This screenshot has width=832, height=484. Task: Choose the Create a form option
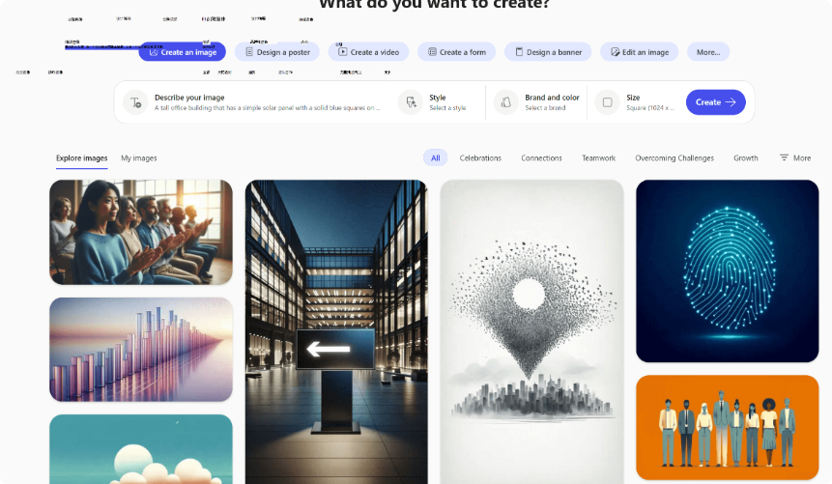click(456, 52)
